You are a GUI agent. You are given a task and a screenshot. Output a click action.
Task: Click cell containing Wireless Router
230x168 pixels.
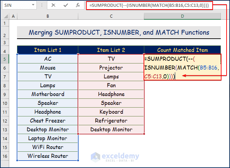[x=48, y=156]
